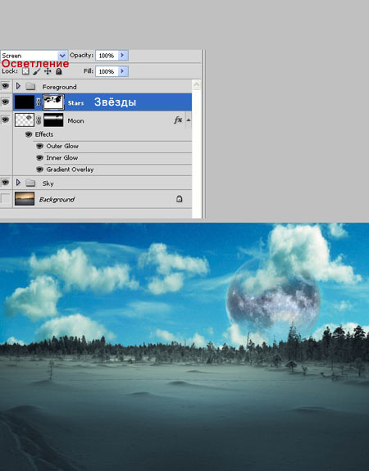Hide the Gradient Overlay effect
The image size is (369, 471).
pyautogui.click(x=39, y=170)
